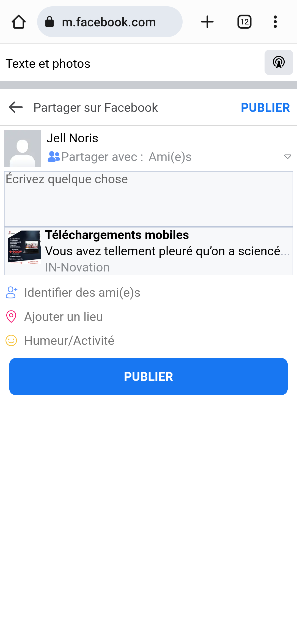Viewport: 297px width, 632px height.
Task: Tap the browser home icon
Action: (x=19, y=22)
